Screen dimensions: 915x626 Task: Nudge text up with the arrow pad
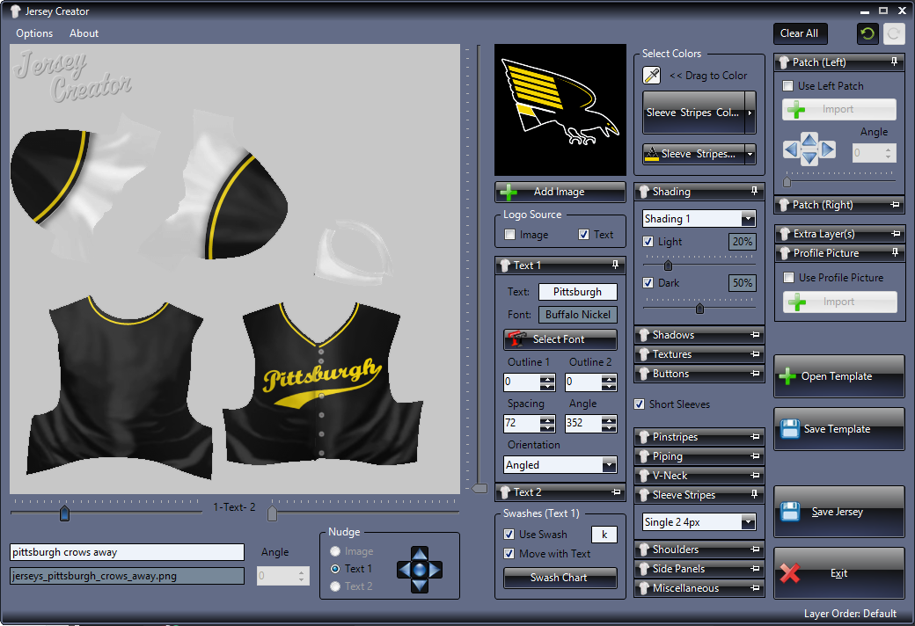420,553
